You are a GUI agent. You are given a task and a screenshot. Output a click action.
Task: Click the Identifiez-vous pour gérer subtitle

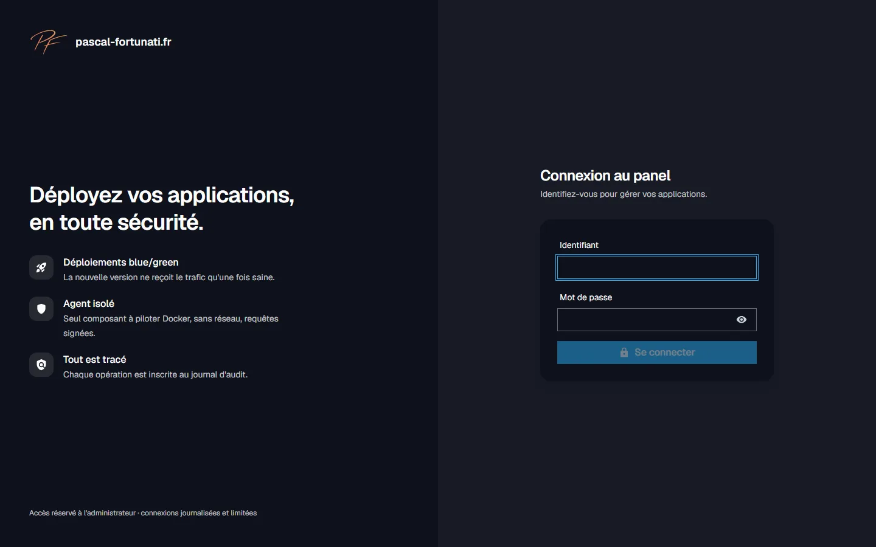click(x=624, y=194)
